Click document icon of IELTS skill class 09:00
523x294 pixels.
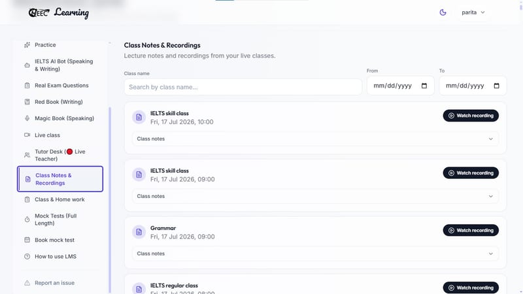click(139, 174)
